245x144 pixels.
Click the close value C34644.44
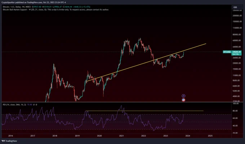point(67,7)
